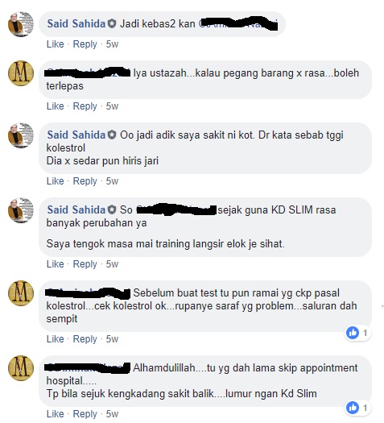Reply to the 'kalau pegang barang x rasa' comment
Image resolution: width=384 pixels, height=423 pixels.
click(x=85, y=106)
